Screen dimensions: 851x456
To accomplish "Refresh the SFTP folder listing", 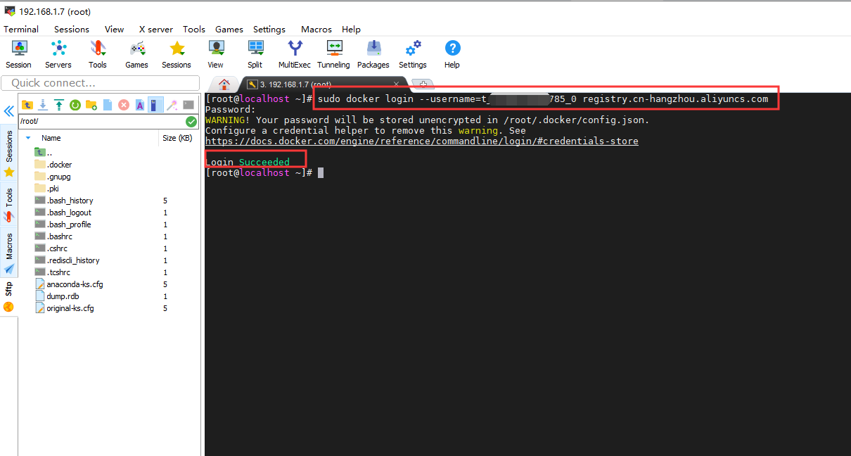I will [x=75, y=105].
